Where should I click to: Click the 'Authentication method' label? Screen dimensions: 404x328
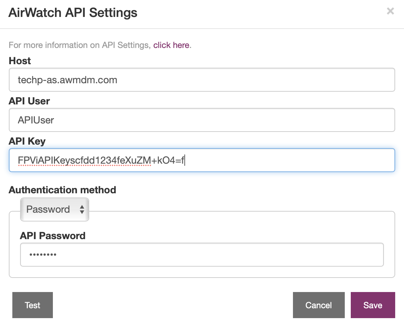(x=62, y=190)
